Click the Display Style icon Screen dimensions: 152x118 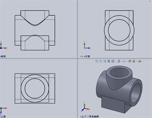point(118,61)
